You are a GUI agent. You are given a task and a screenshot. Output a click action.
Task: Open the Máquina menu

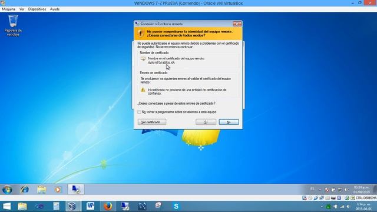click(x=9, y=9)
